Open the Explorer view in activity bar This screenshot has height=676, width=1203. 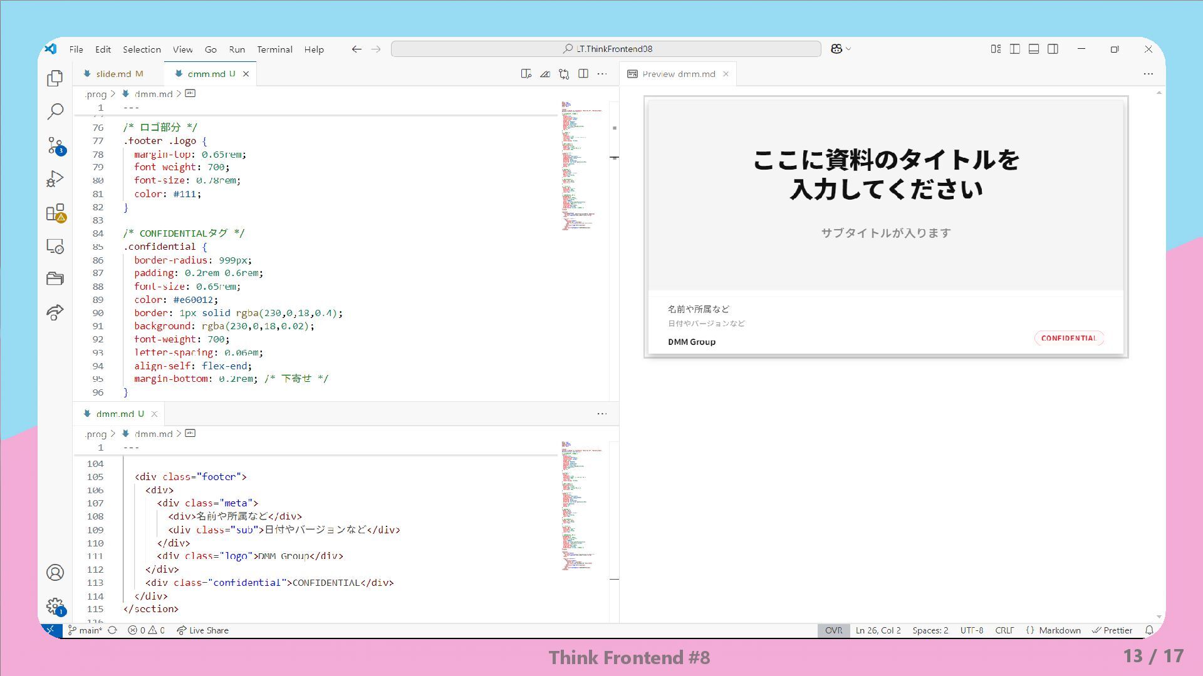[55, 78]
